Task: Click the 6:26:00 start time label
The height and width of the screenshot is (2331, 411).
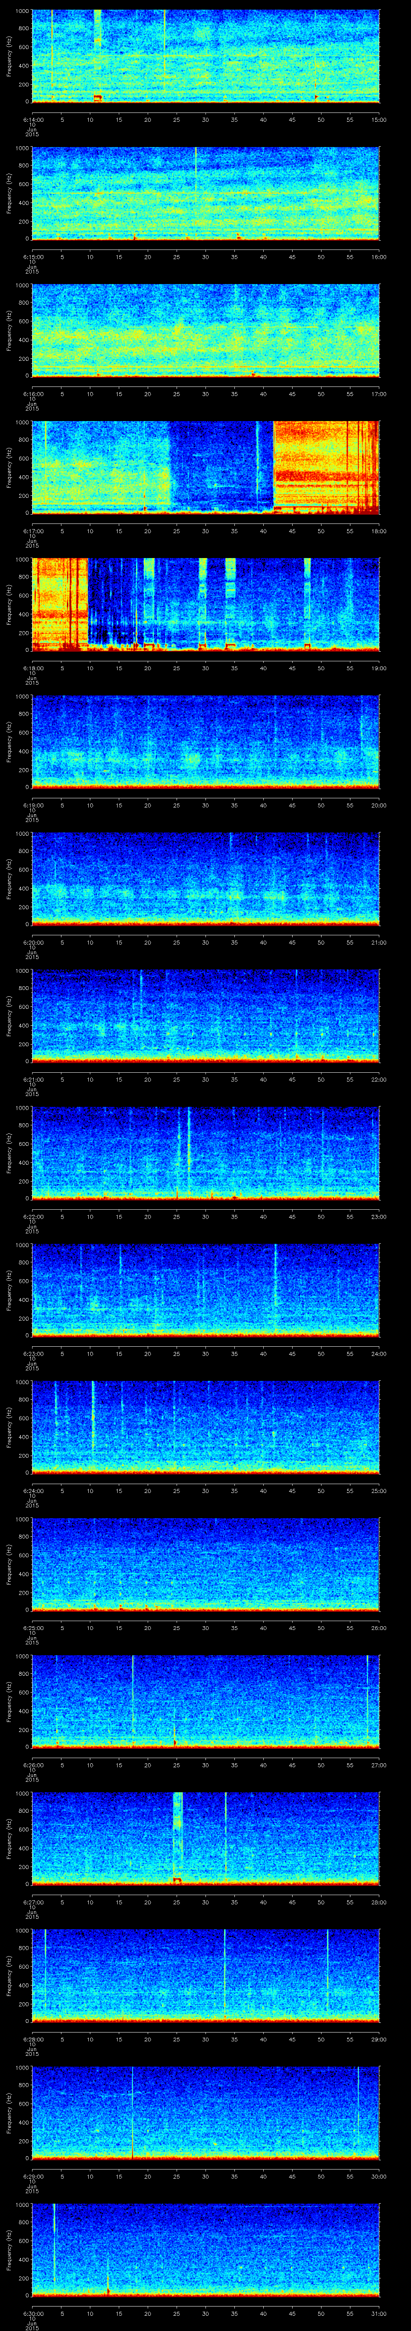Action: pos(33,1765)
